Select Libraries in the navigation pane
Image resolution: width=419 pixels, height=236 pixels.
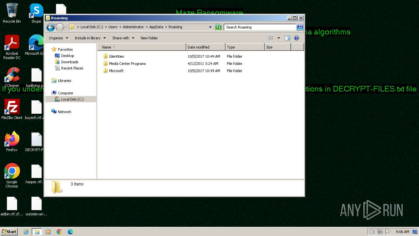point(61,81)
